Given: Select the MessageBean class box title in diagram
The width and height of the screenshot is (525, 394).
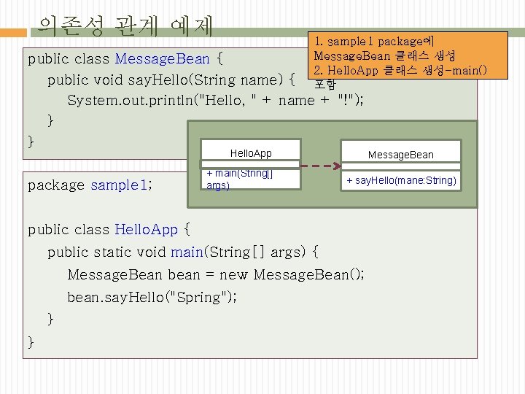Looking at the screenshot, I should (401, 155).
